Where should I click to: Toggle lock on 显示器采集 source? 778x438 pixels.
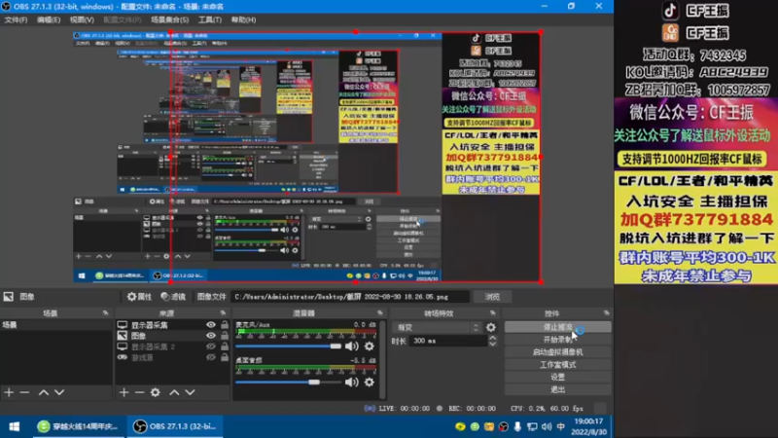(225, 325)
